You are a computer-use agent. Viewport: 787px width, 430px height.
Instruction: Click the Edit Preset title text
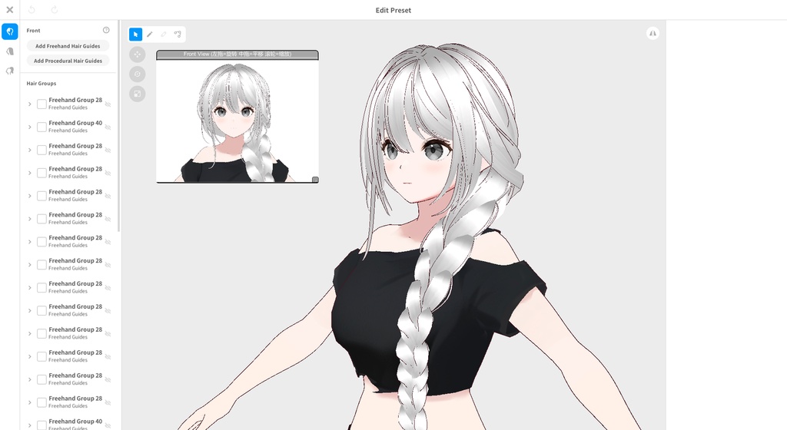click(x=393, y=10)
